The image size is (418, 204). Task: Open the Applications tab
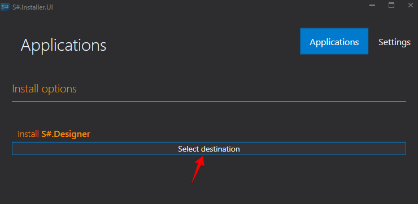click(x=334, y=41)
